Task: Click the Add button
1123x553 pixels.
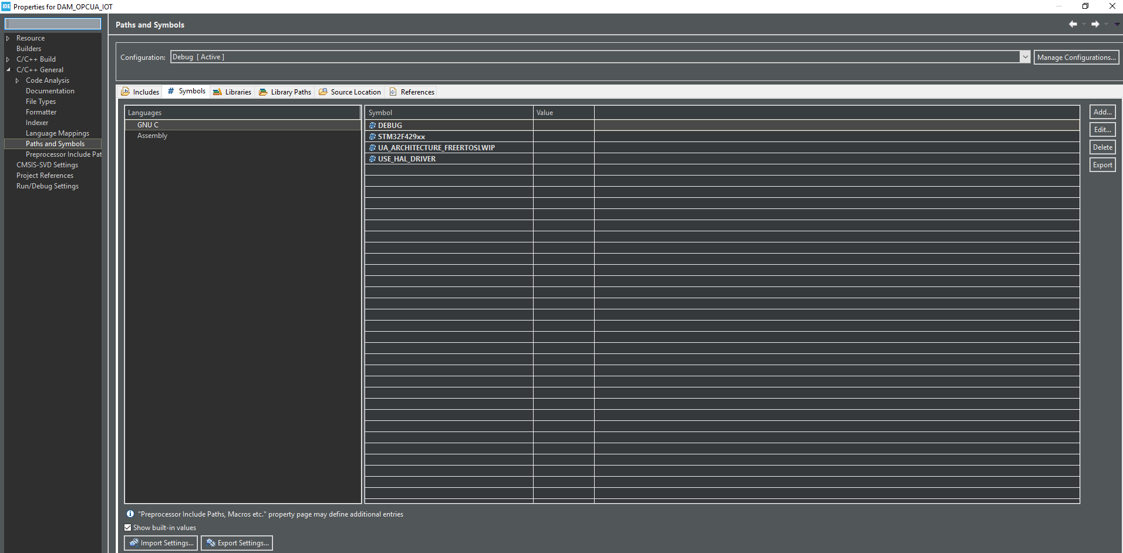Action: (1102, 112)
